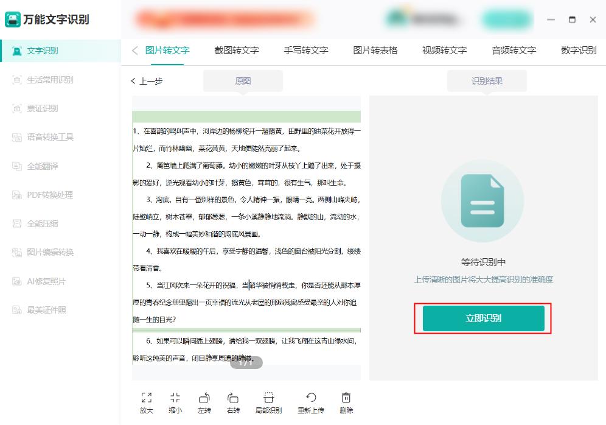606x425 pixels.
Task: Delete the image using 删除 icon
Action: coord(345,402)
